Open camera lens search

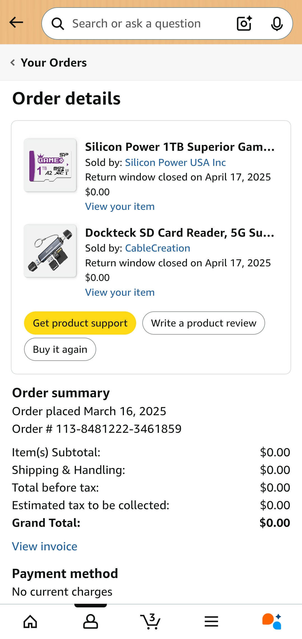coord(244,24)
